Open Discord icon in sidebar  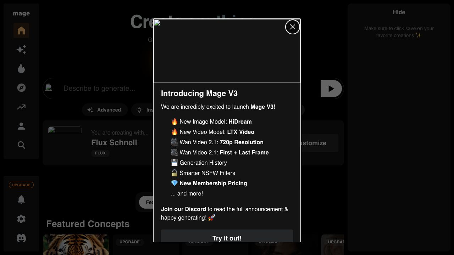pos(21,238)
